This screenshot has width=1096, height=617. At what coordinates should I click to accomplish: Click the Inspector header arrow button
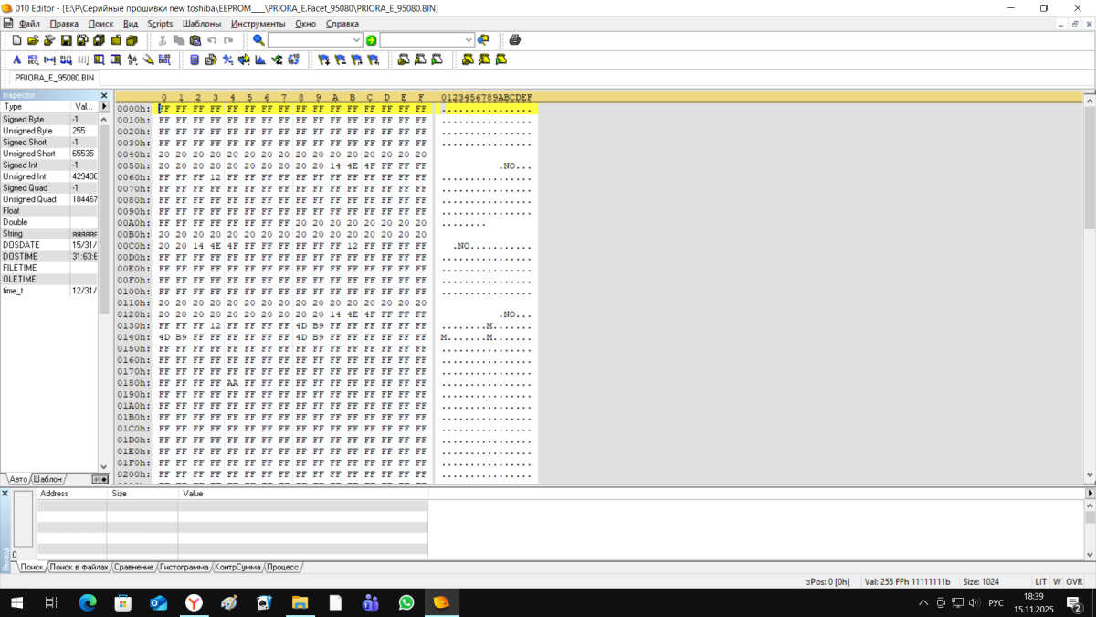(x=104, y=107)
